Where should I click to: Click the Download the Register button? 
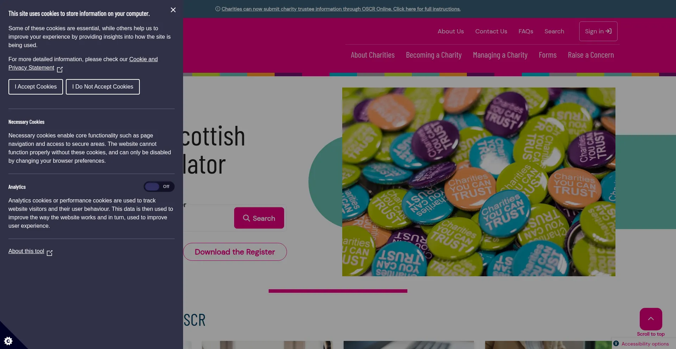235,252
